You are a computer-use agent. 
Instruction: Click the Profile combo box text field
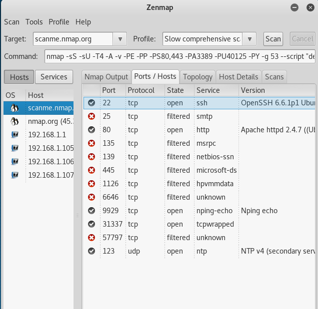[x=202, y=39]
